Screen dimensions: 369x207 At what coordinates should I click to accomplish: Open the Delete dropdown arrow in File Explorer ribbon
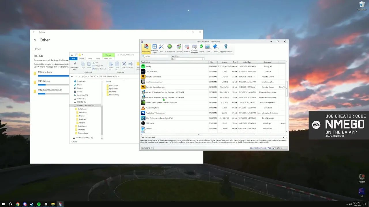[x=124, y=69]
